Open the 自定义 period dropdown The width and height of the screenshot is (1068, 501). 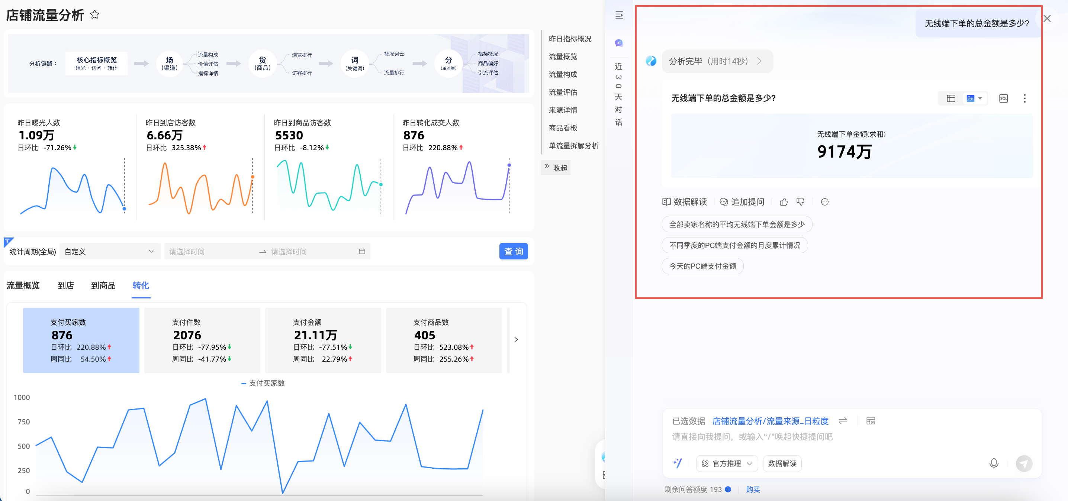[x=109, y=252]
